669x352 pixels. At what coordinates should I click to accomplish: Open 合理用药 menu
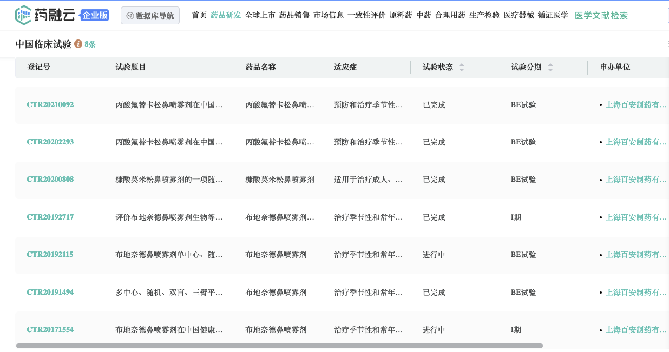(450, 15)
